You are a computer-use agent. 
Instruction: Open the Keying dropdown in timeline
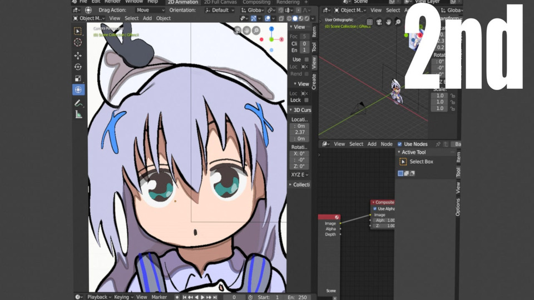124,297
